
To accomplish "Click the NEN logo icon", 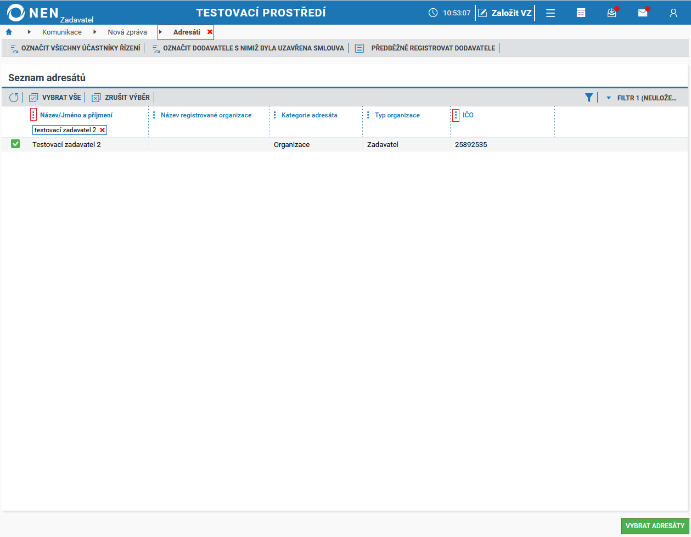I will [16, 13].
